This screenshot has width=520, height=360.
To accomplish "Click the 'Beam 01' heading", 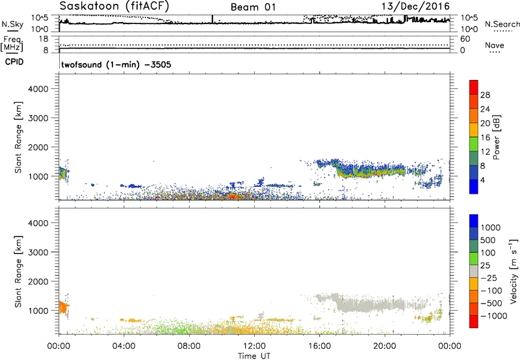I will [253, 7].
